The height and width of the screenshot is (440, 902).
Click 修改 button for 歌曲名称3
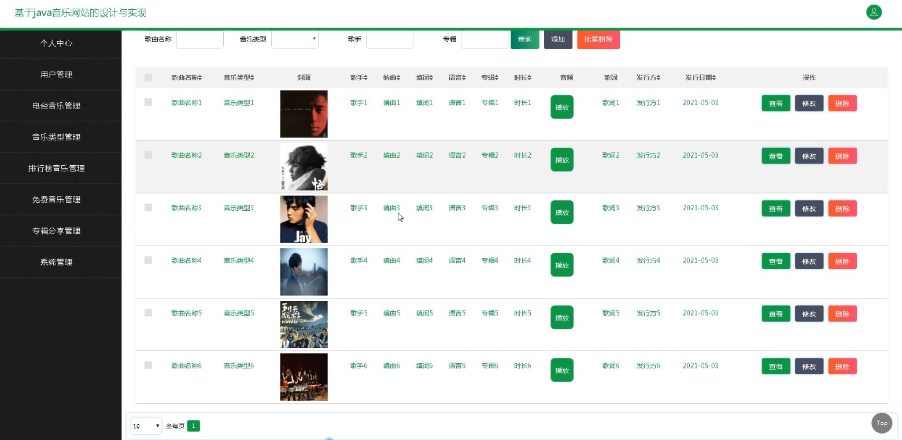(x=809, y=208)
